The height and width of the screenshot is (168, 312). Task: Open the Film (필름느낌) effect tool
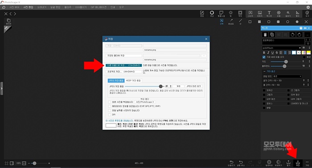[x=221, y=14]
